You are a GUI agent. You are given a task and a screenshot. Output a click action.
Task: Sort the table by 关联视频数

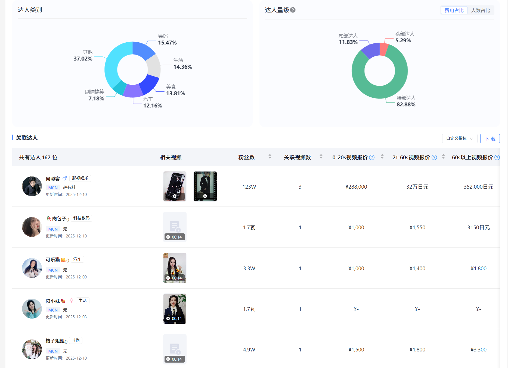point(321,157)
